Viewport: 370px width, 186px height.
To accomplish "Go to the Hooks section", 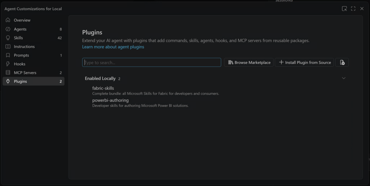I will tap(34, 64).
